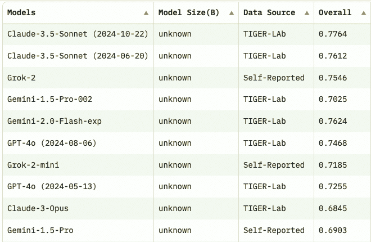The width and height of the screenshot is (371, 242).
Task: Click the Models column header
Action: click(x=22, y=12)
